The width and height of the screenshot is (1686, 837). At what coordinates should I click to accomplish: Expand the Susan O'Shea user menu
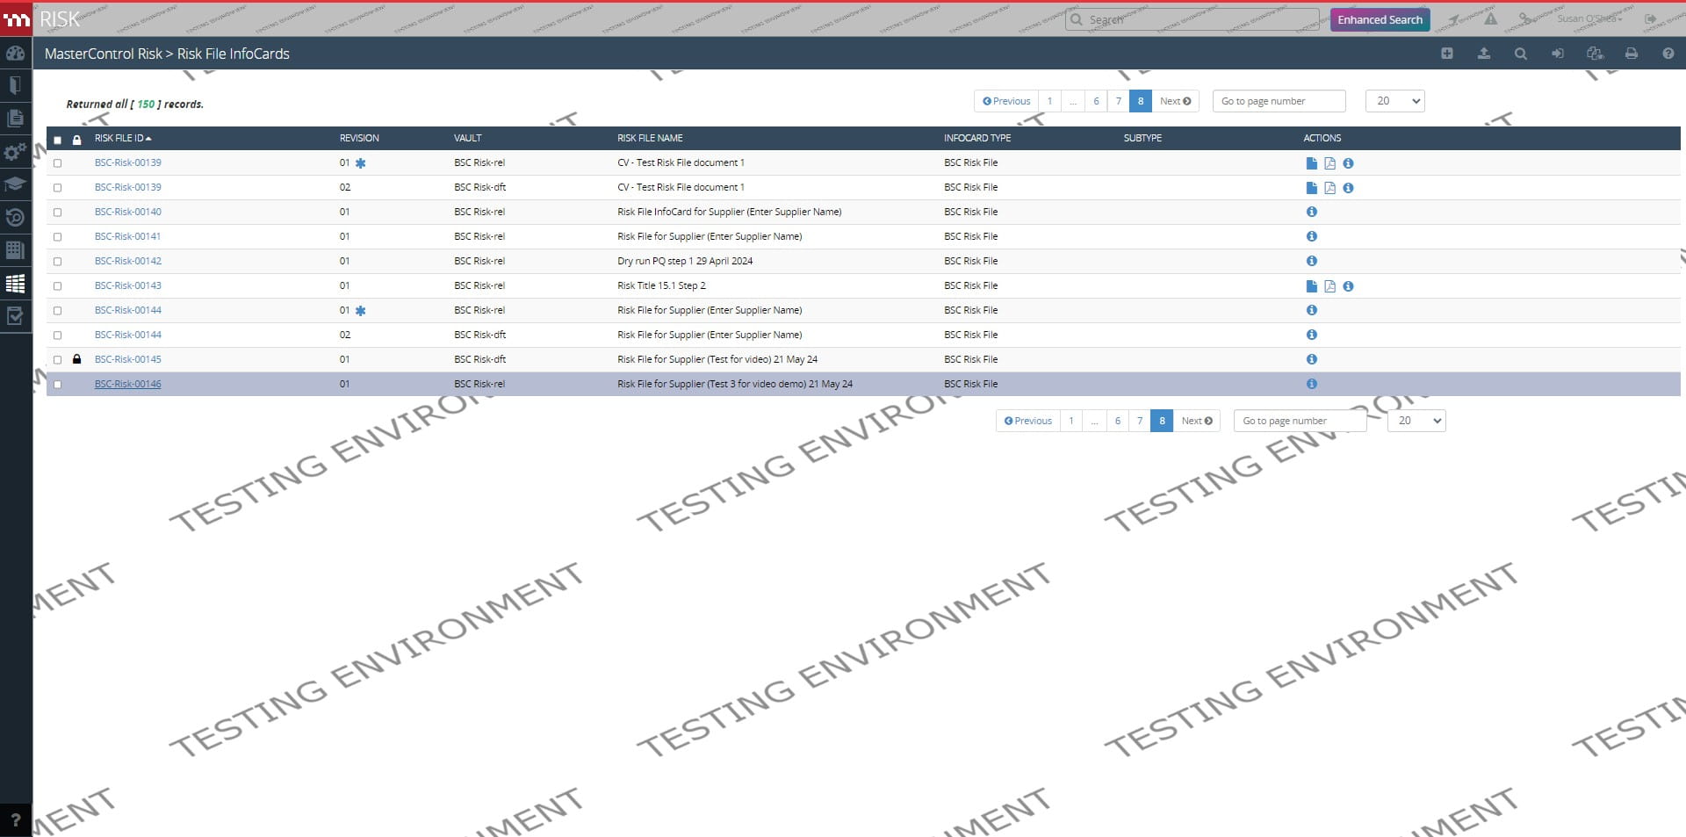tap(1589, 18)
